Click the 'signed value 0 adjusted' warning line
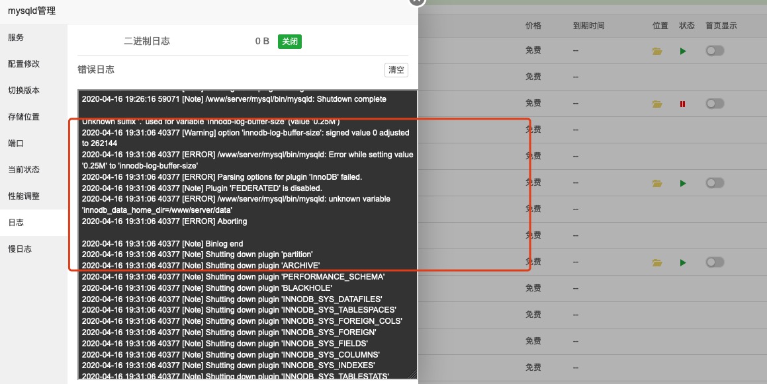Screen dimensions: 767x384 (246, 138)
